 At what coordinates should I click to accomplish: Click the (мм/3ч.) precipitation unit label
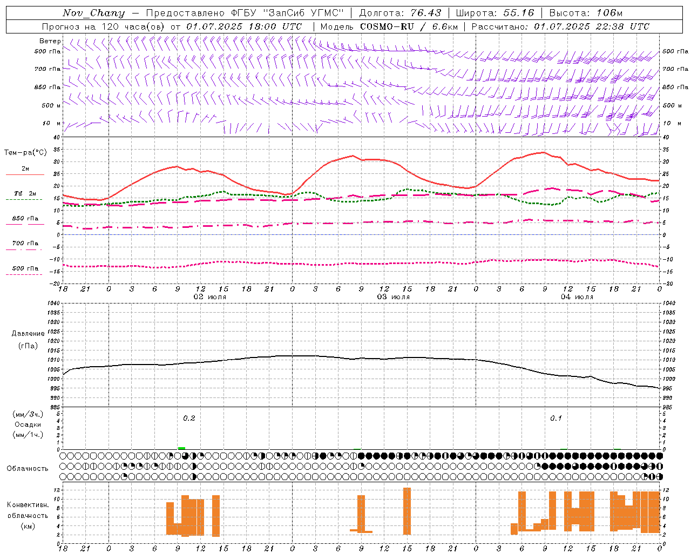[x=28, y=414]
